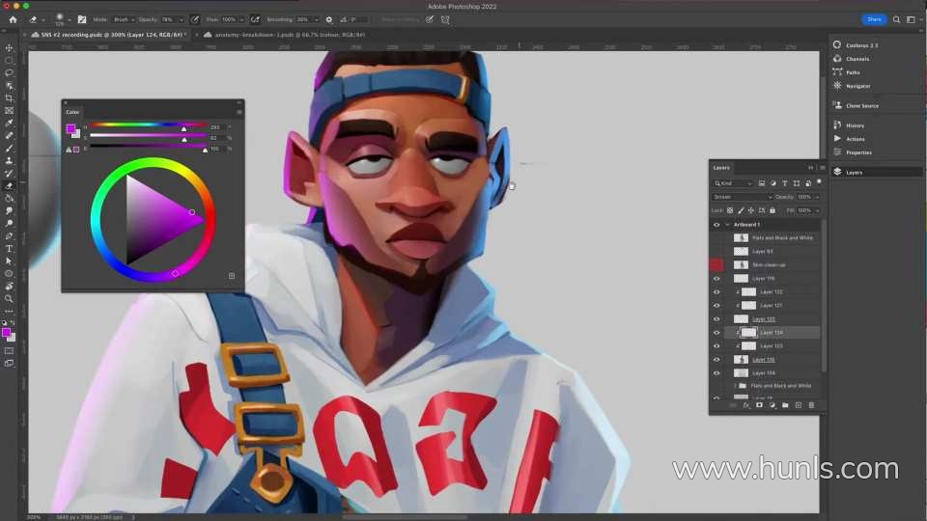Screen dimensions: 927x521
Task: Select the Brush tool in toolbar
Action: (x=9, y=149)
